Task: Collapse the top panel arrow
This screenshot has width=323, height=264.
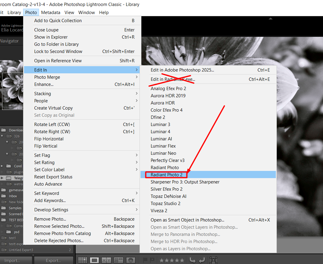Action: (270, 19)
